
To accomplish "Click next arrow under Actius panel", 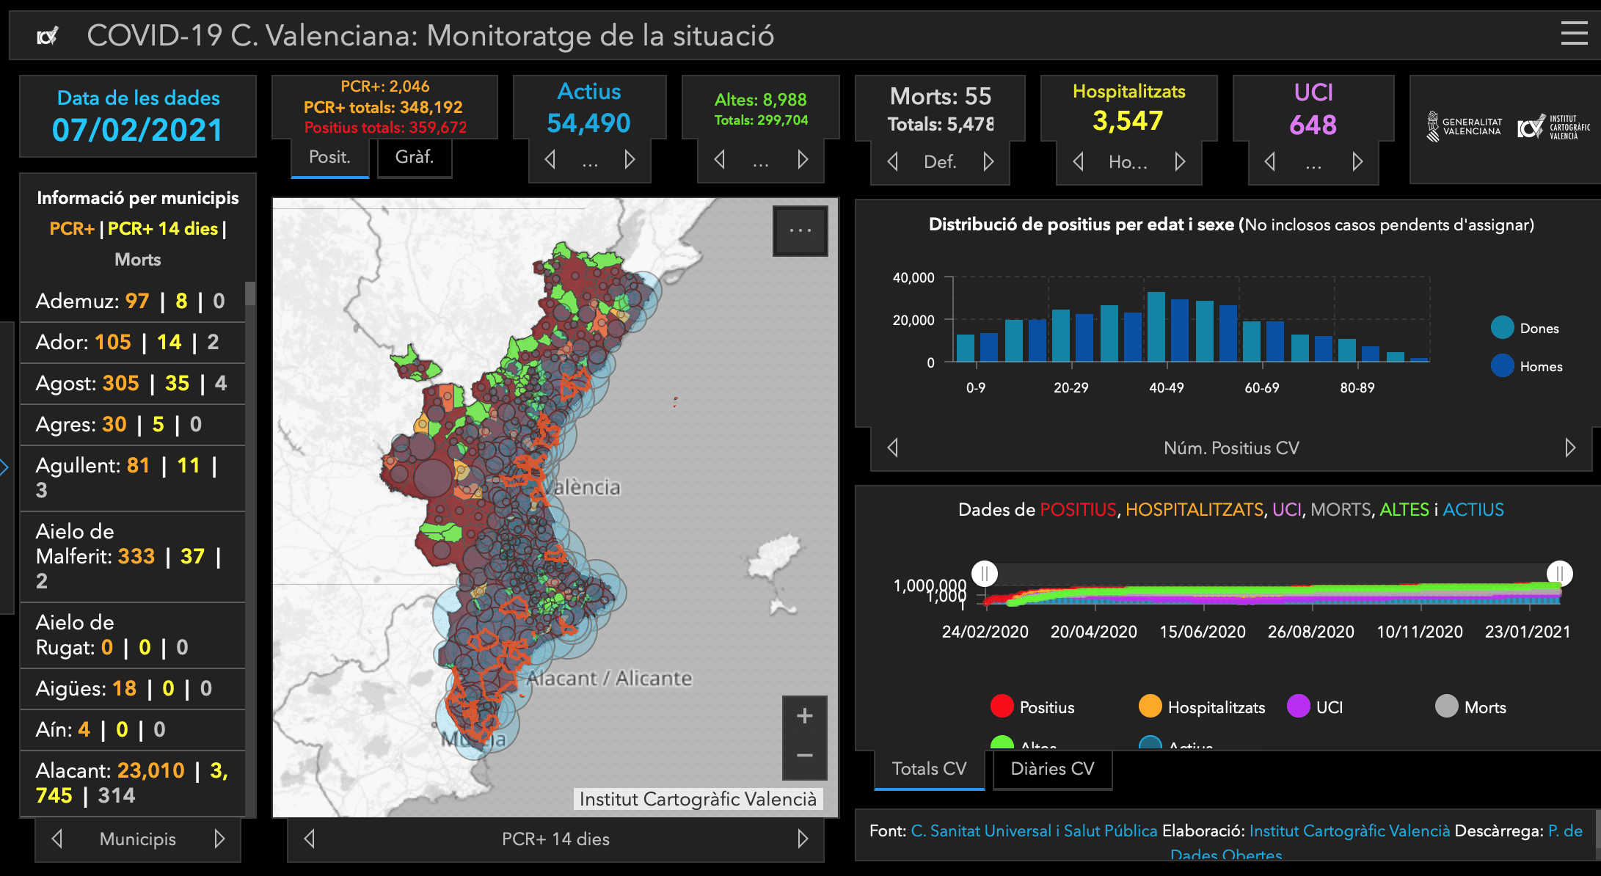I will tap(630, 159).
